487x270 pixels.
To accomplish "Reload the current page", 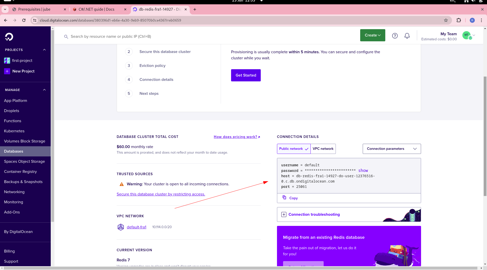I will tap(24, 20).
